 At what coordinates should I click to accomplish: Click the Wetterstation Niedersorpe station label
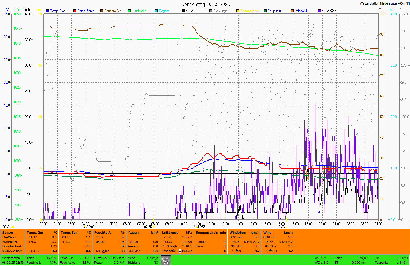point(385,3)
